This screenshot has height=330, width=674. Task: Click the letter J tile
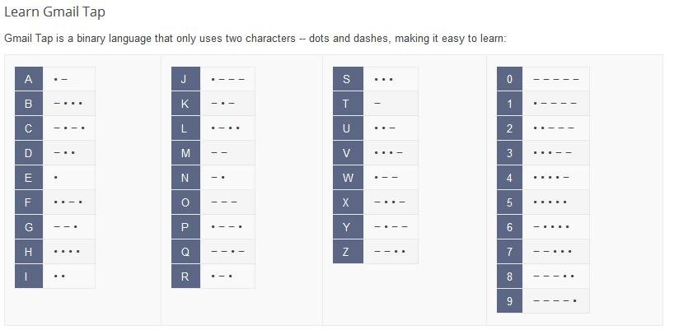tap(185, 79)
